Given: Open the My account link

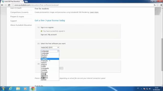Looking at the screenshot, I should pyautogui.click(x=52, y=35).
